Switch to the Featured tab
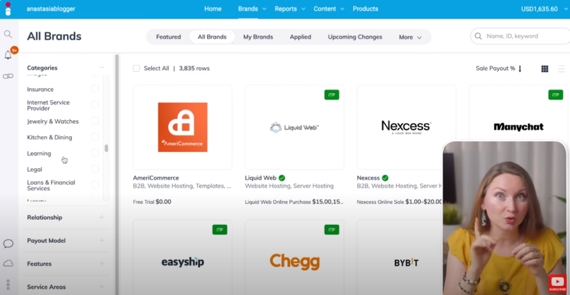The width and height of the screenshot is (570, 295). [x=168, y=37]
